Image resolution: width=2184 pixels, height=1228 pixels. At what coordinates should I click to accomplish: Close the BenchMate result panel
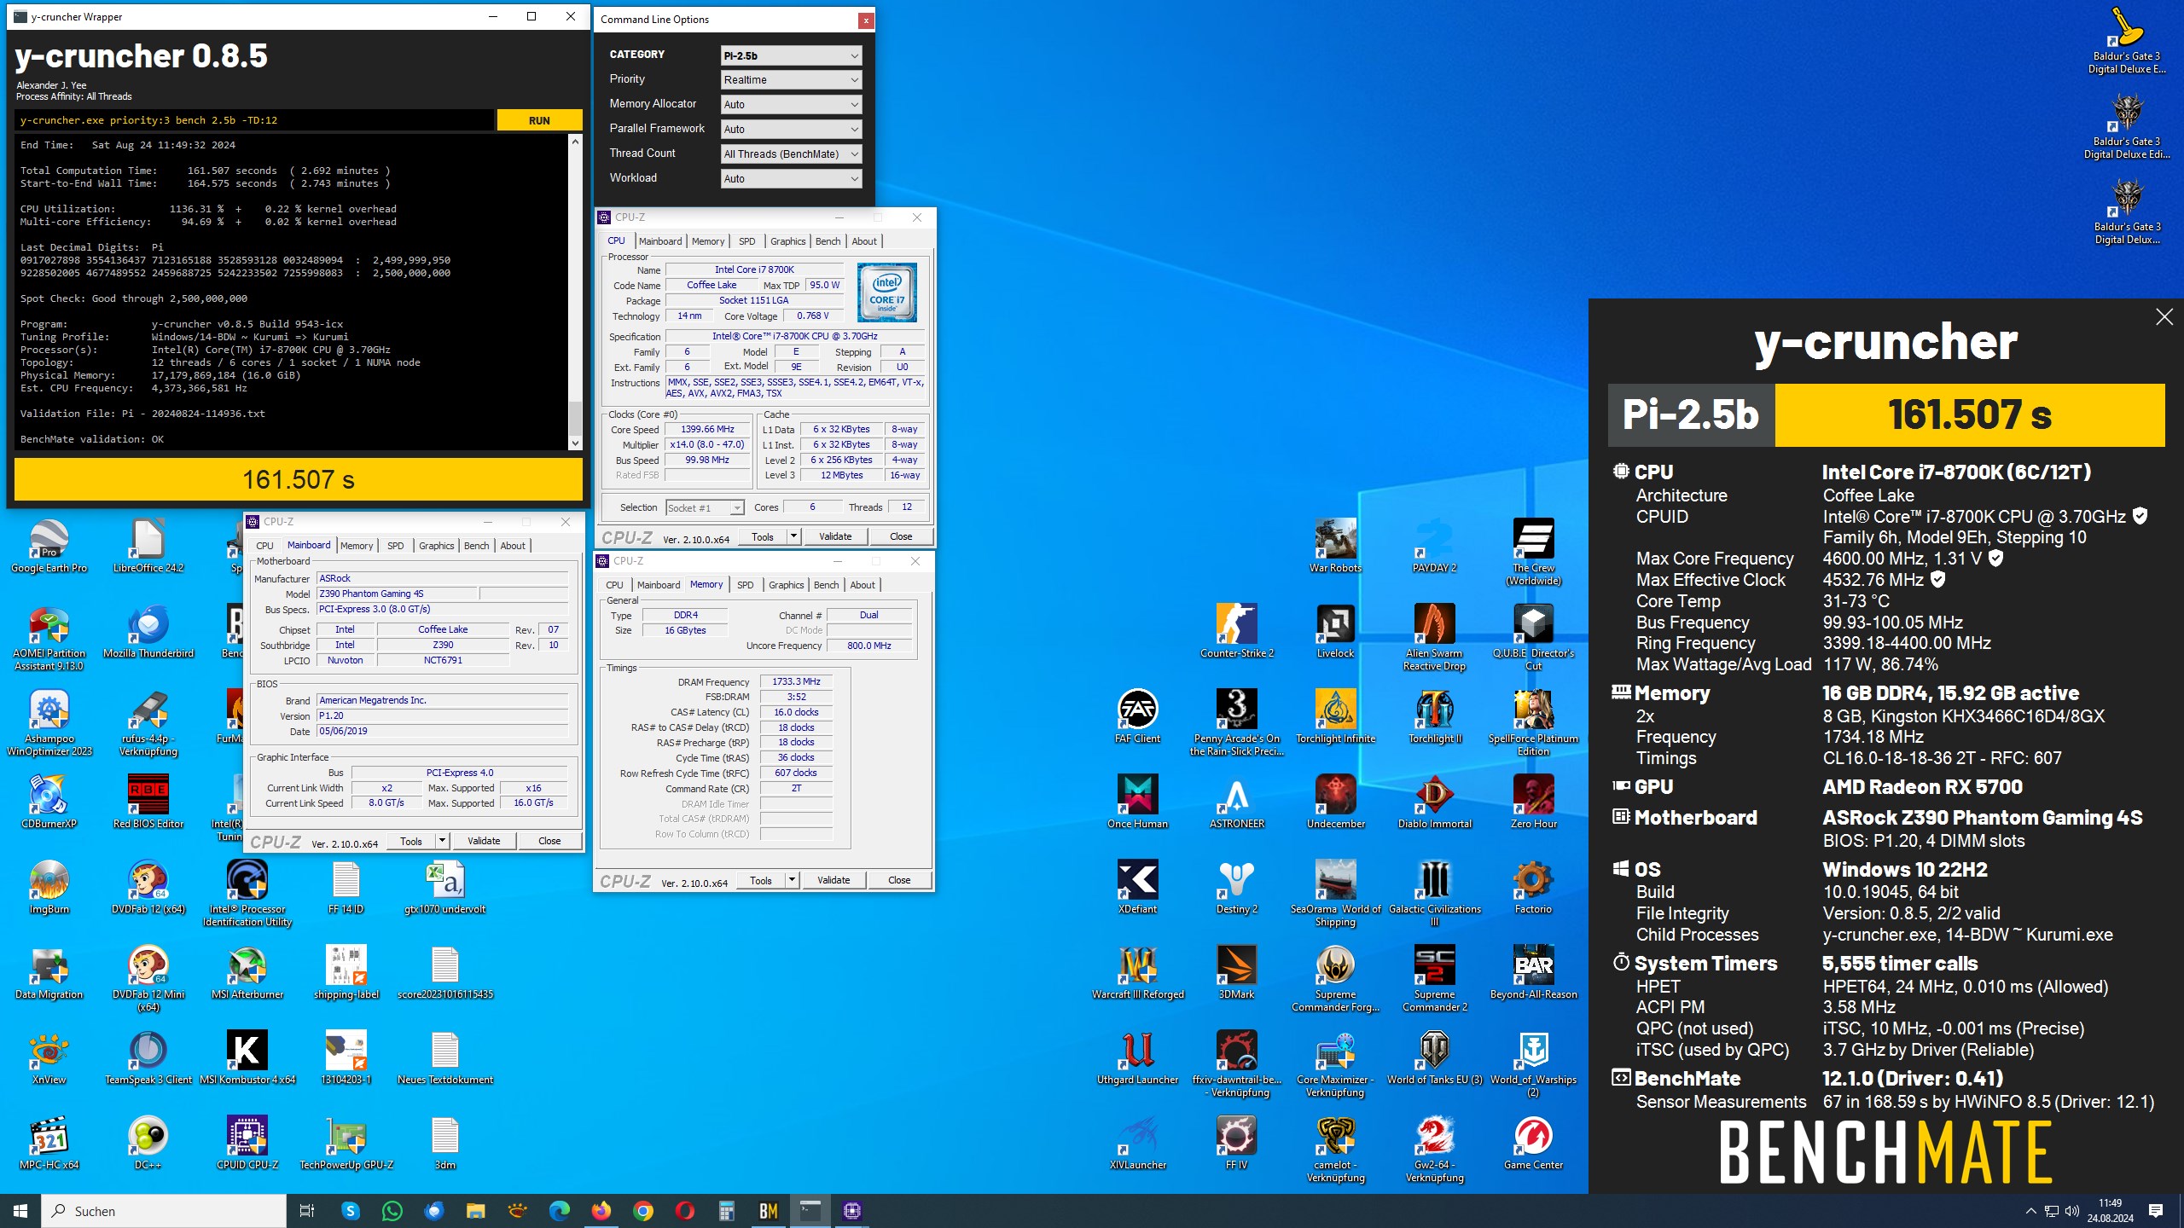point(2164,317)
